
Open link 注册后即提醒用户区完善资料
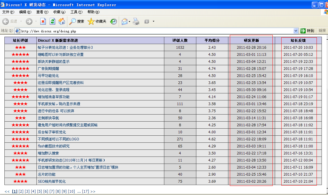61,83
